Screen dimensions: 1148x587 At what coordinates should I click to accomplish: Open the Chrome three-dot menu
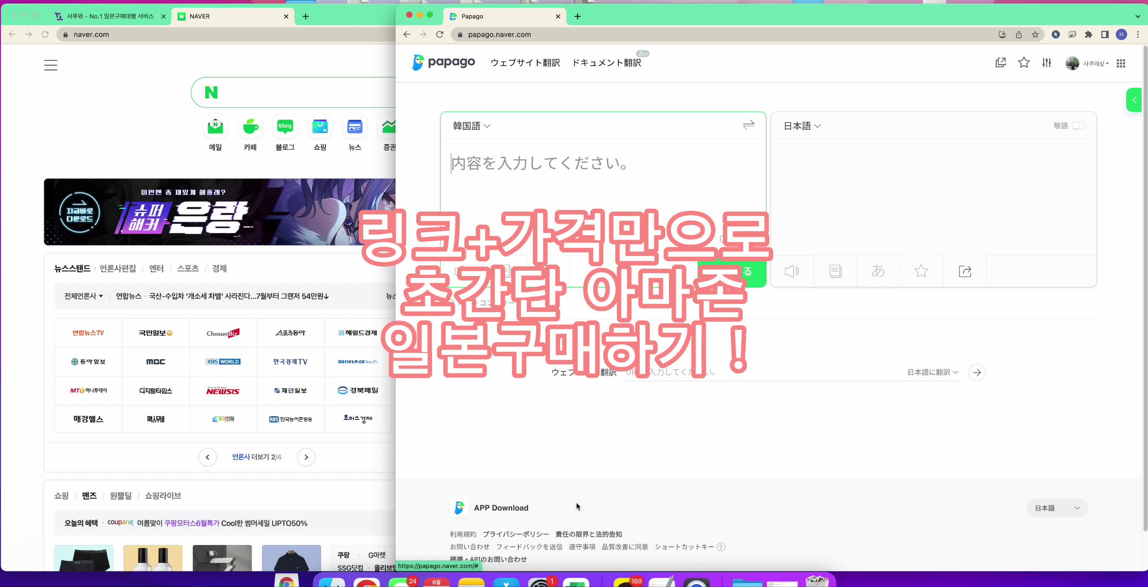pyautogui.click(x=1138, y=34)
